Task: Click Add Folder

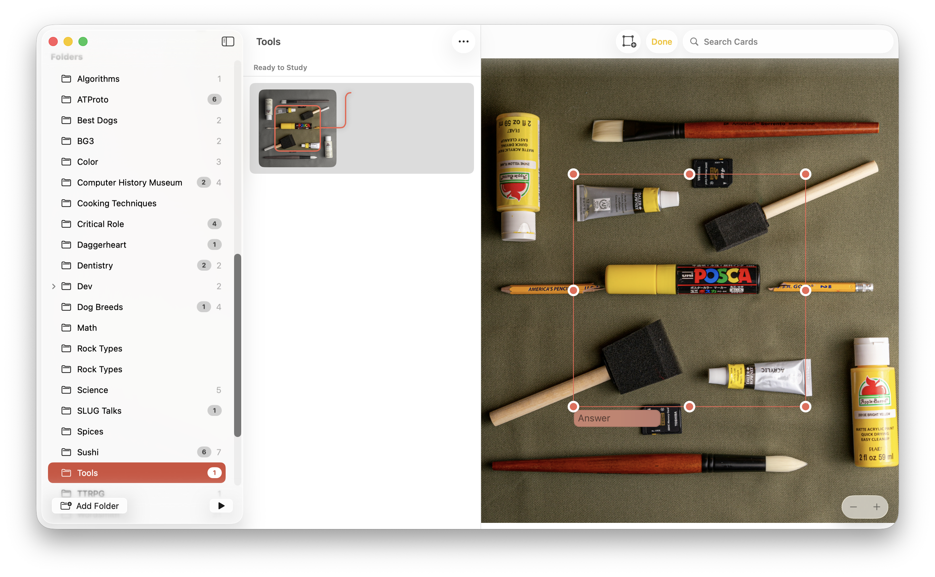Action: (x=90, y=506)
